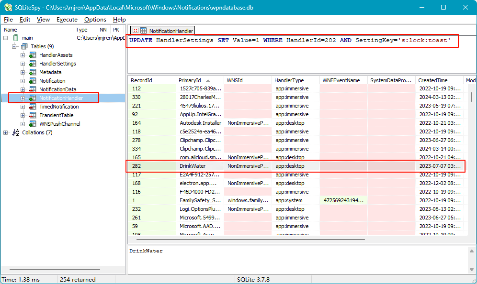Click the HandlerSettings table icon
Screen dimensions: 477x284
point(33,64)
